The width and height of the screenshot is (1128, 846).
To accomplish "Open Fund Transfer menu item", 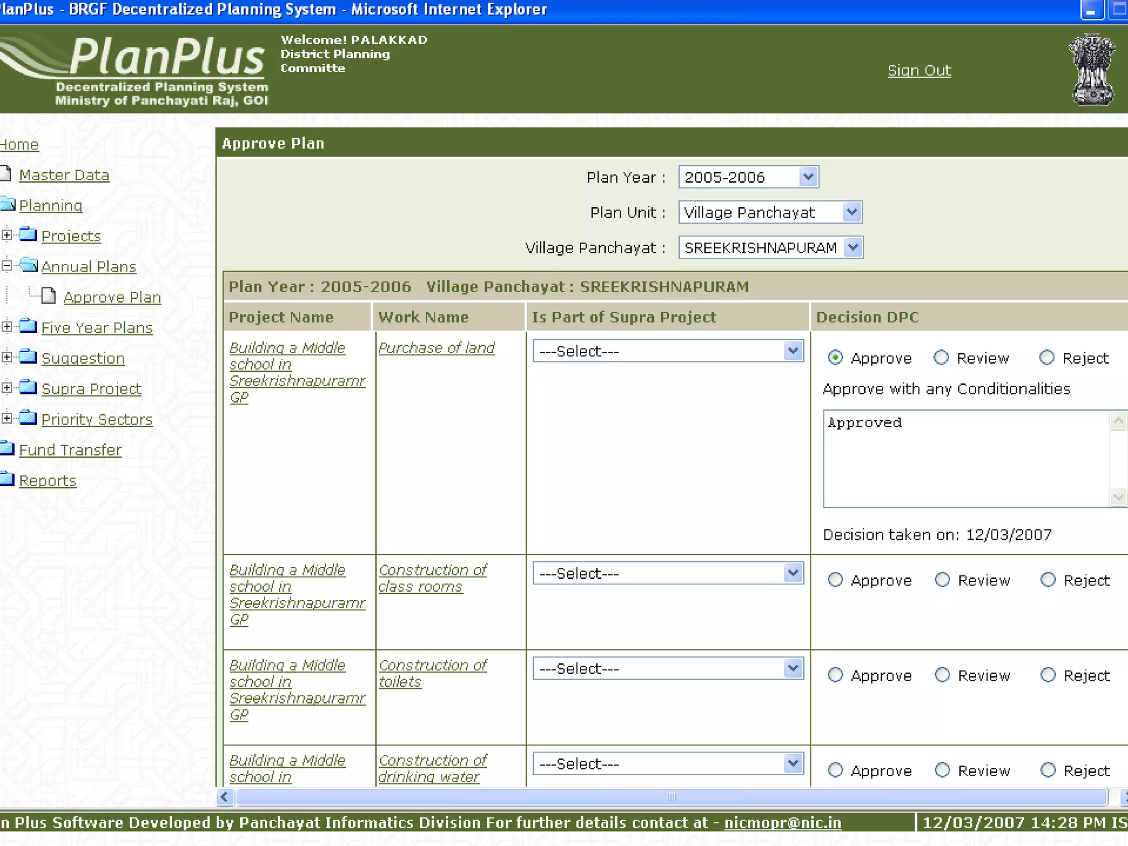I will click(x=70, y=450).
